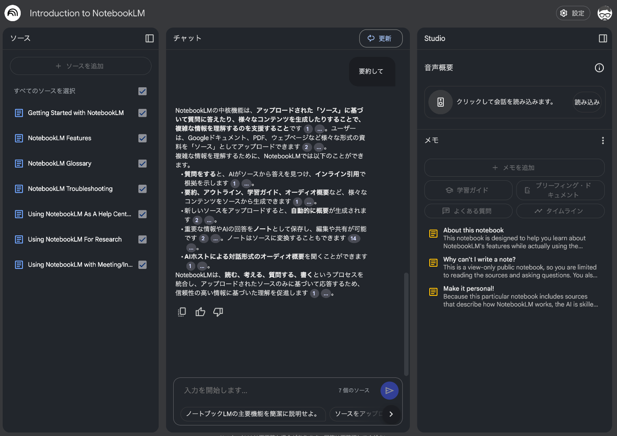Click ブリーフィング・ドキュメント button
617x436 pixels.
[x=560, y=190]
